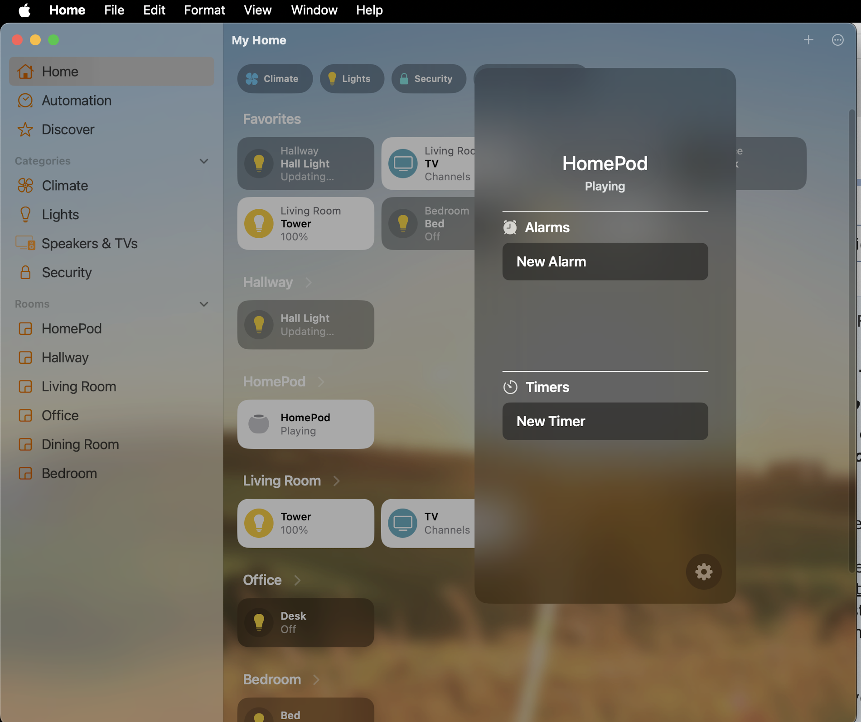Click the New Timer button
The height and width of the screenshot is (722, 861).
click(x=605, y=421)
